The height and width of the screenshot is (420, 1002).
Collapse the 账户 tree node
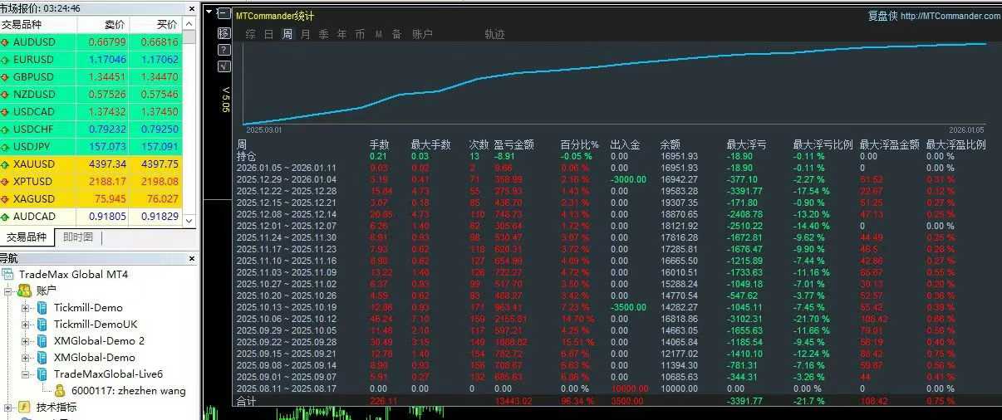tap(9, 291)
